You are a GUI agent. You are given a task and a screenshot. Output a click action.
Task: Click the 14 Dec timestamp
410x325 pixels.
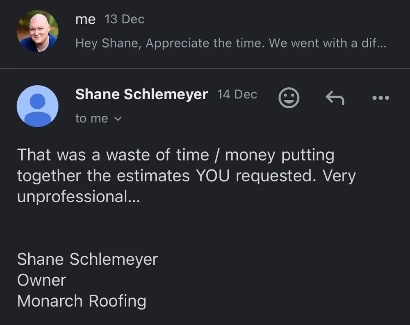237,94
